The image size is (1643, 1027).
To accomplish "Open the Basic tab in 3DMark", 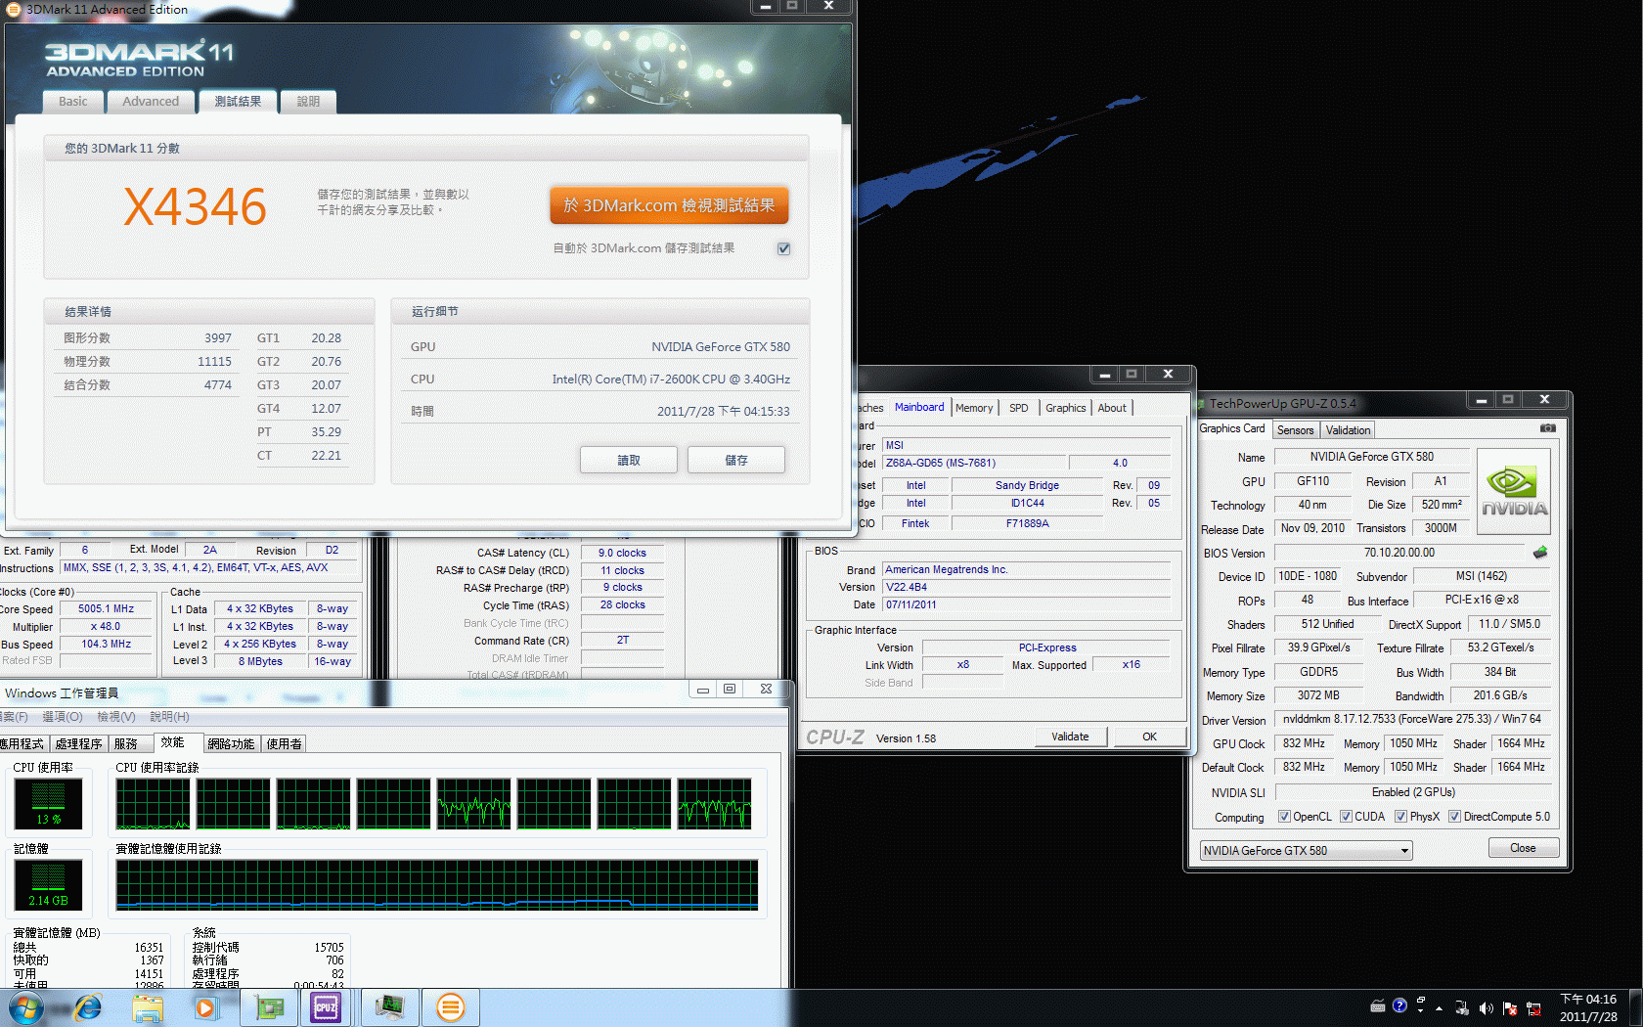I will (72, 102).
